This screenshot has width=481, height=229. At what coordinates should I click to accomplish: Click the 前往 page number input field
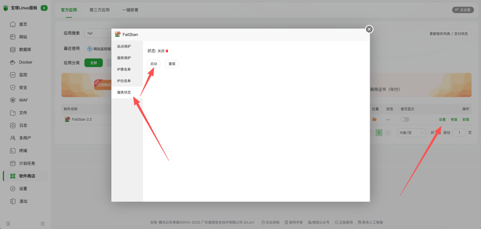(459, 133)
